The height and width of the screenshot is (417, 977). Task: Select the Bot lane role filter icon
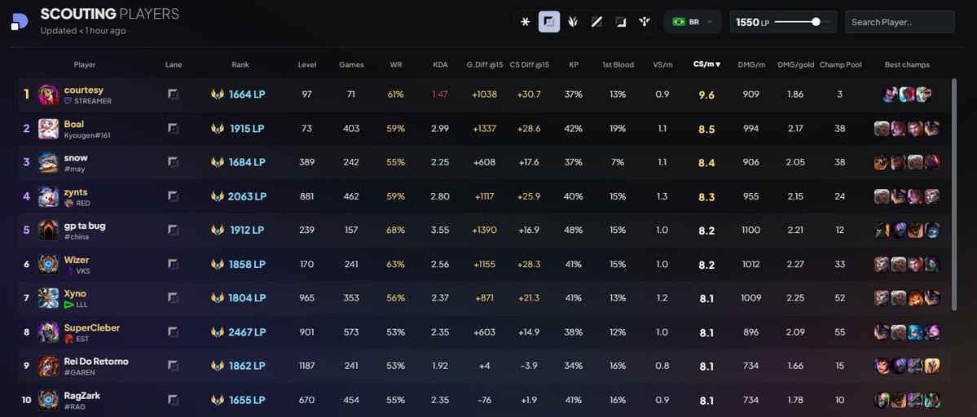pos(621,22)
